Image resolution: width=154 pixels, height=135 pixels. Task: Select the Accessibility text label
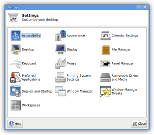(x=31, y=35)
